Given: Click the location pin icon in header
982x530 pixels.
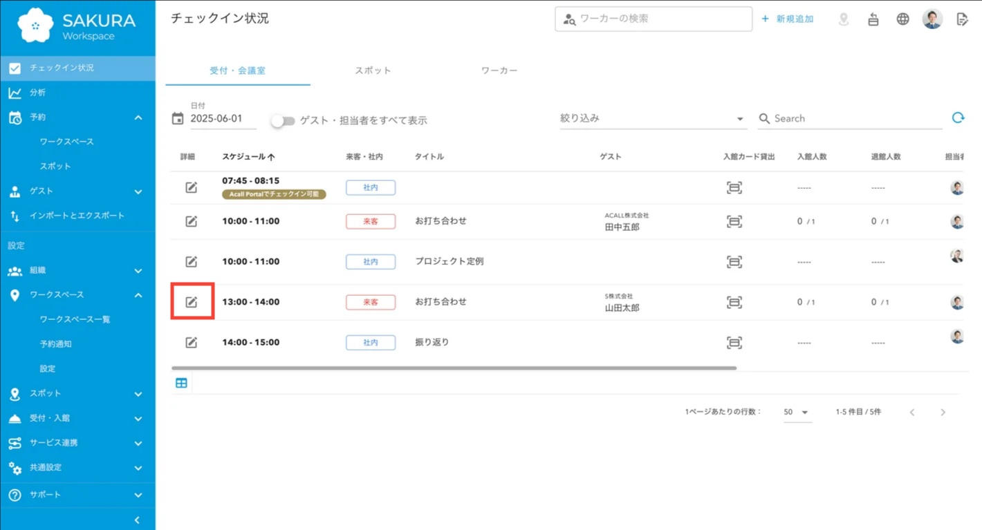Looking at the screenshot, I should 844,19.
